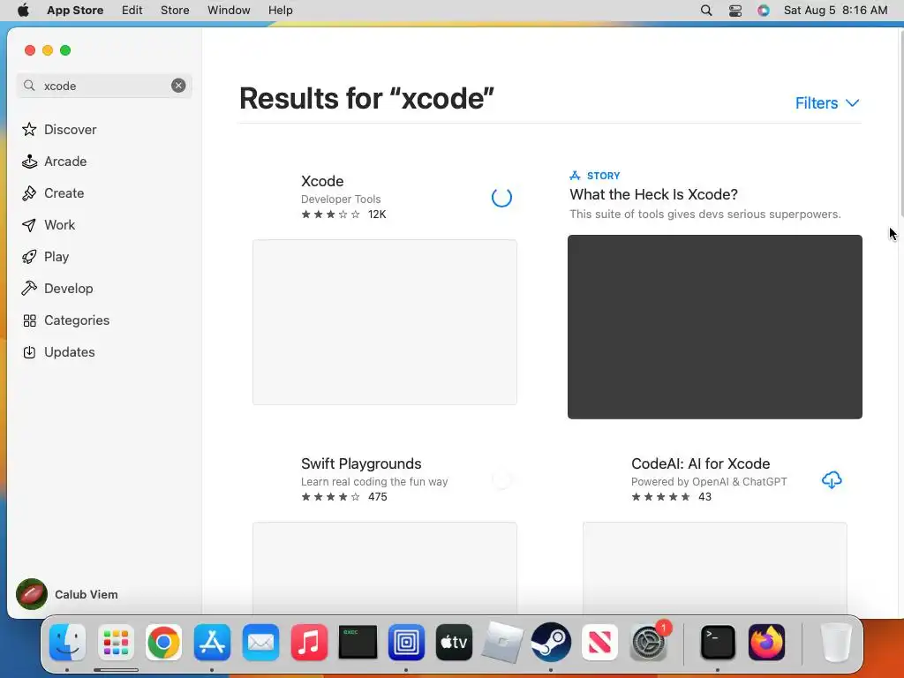Open the Trash in the Dock

(835, 643)
